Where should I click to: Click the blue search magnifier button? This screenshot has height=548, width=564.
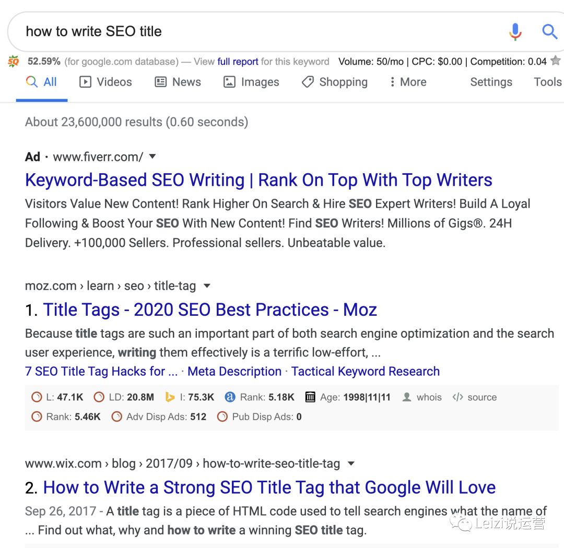coord(549,32)
